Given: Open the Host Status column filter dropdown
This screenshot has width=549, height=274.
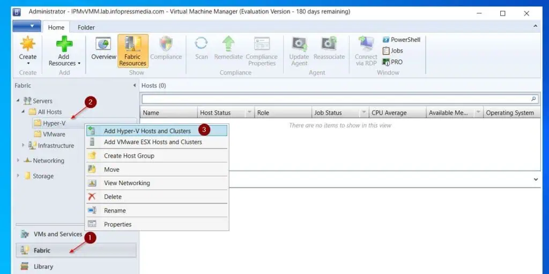Looking at the screenshot, I should click(250, 113).
